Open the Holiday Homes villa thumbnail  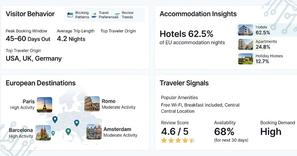click(246, 59)
